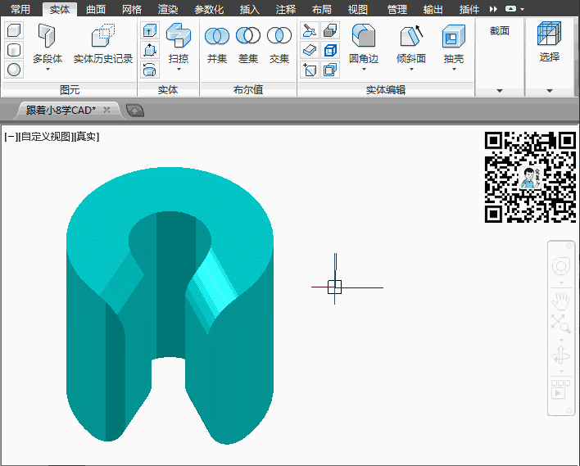The height and width of the screenshot is (466, 580).
Task: Click the blue Extract Edges cube icon
Action: pyautogui.click(x=330, y=50)
